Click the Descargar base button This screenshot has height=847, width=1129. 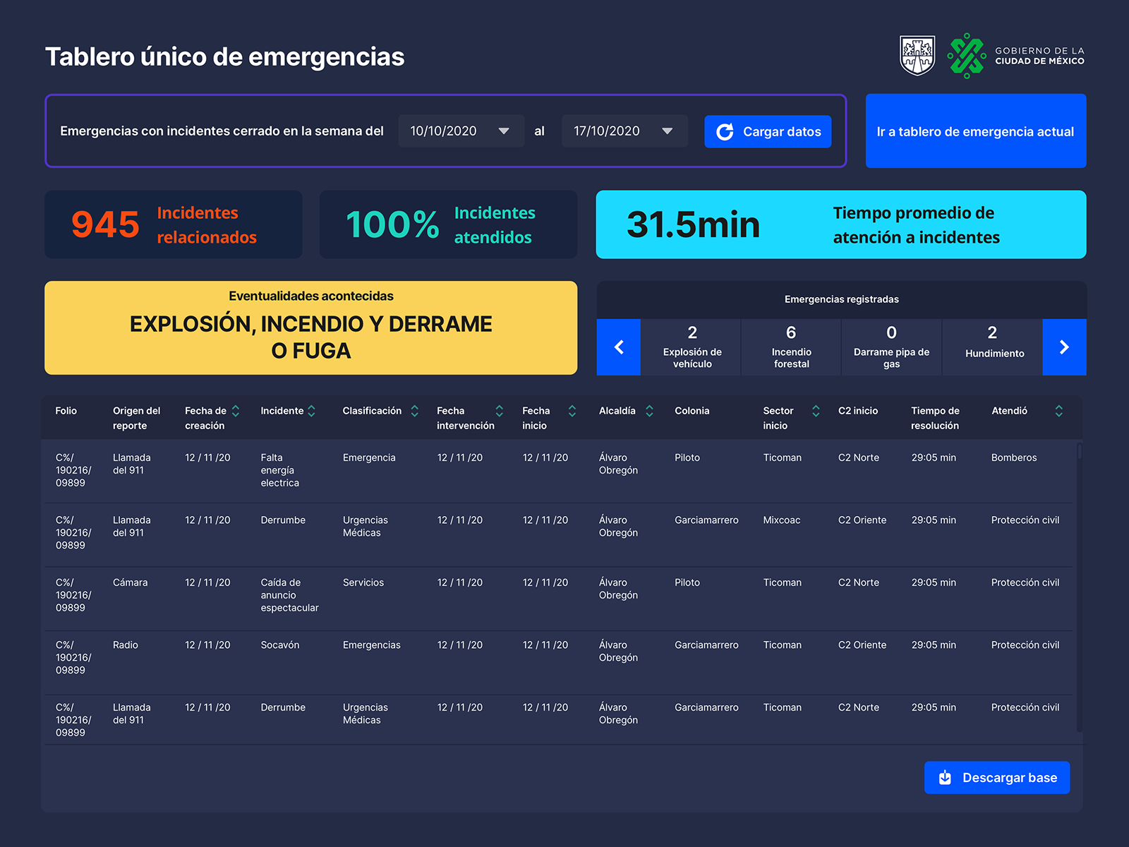click(x=997, y=777)
